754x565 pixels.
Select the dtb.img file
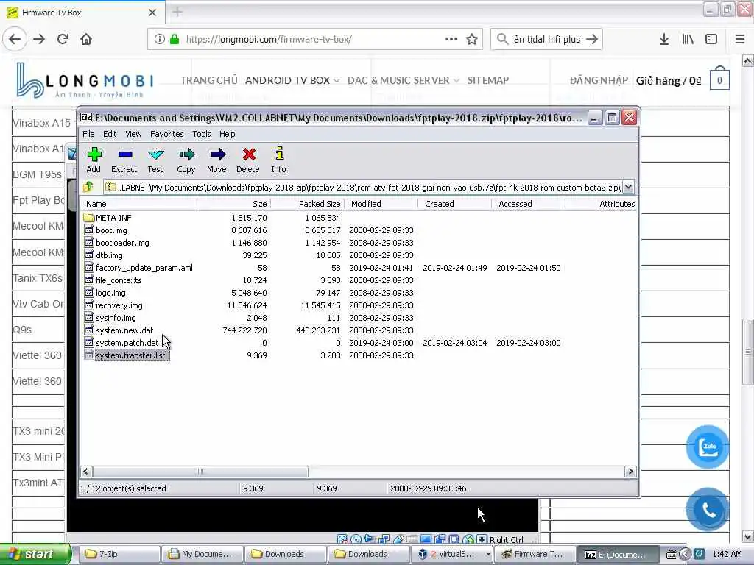[109, 255]
